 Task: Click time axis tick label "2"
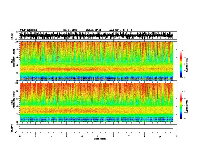pos(51,136)
